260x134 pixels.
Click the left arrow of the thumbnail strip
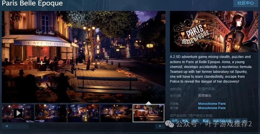(x=7, y=126)
